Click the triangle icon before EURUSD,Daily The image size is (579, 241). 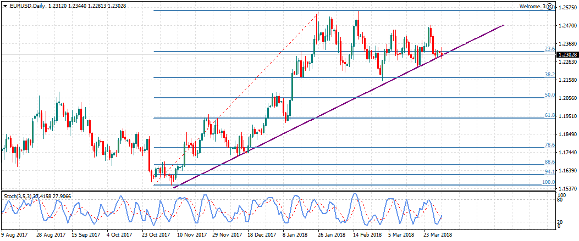5,5
